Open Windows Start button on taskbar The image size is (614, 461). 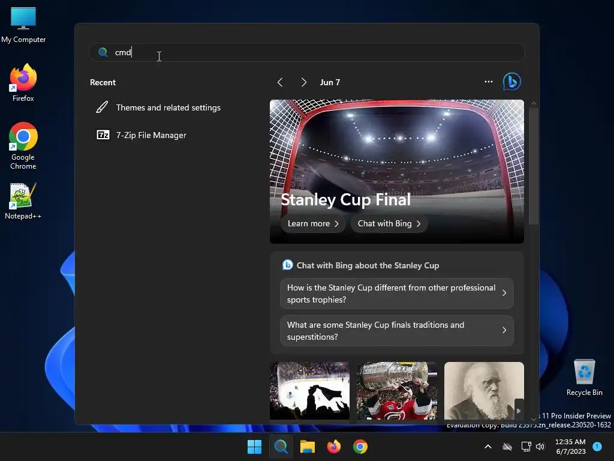pos(254,447)
